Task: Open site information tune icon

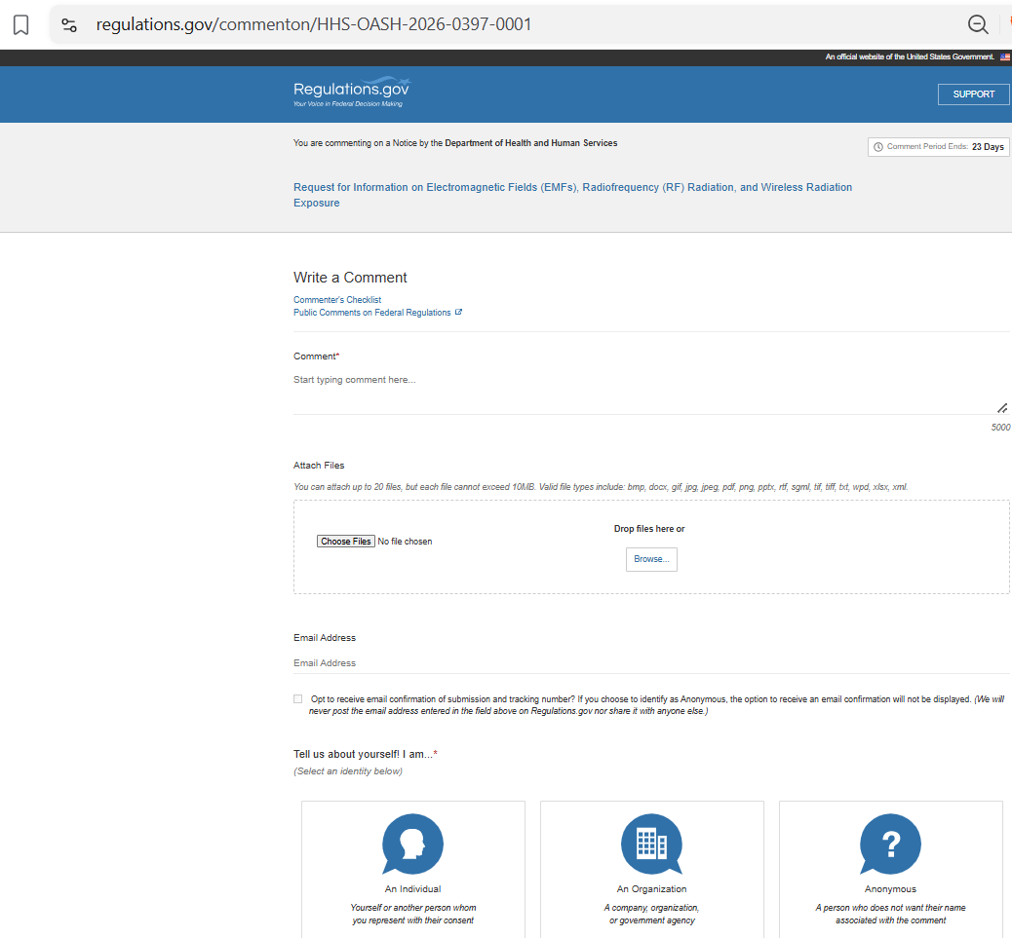Action: [69, 25]
